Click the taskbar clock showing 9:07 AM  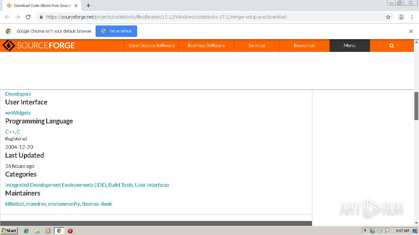tap(402, 231)
